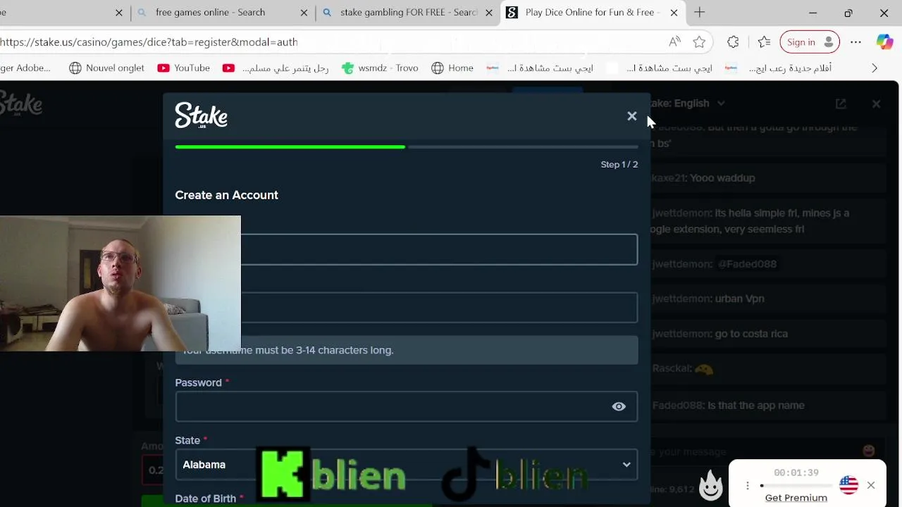Open the Adobe bookmark

click(x=25, y=68)
